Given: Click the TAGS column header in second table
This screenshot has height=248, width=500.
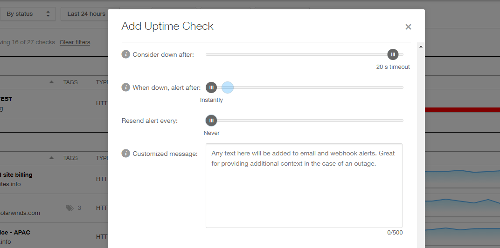Looking at the screenshot, I should coord(70,158).
